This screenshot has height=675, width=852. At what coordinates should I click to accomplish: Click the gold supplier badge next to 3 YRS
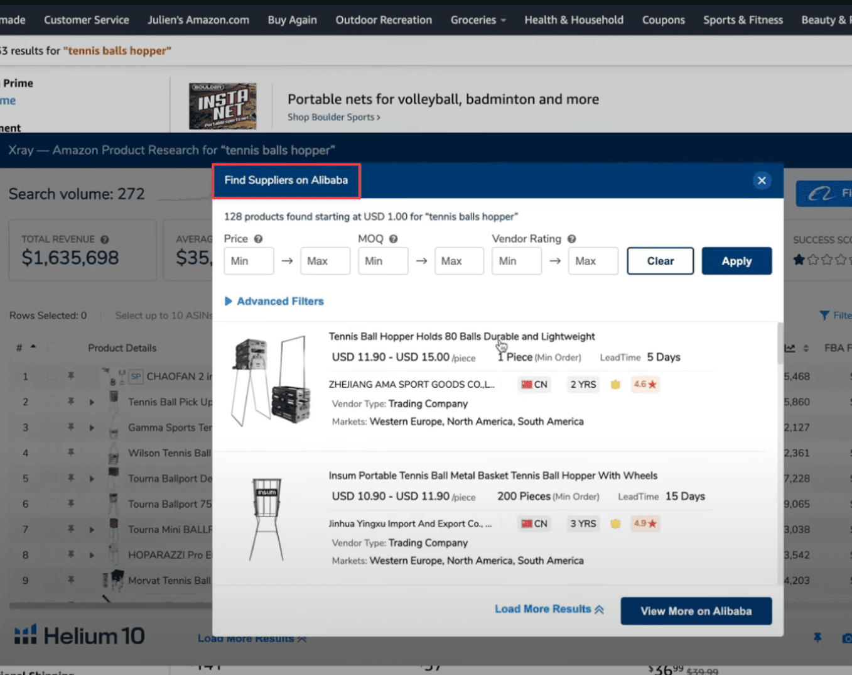615,524
